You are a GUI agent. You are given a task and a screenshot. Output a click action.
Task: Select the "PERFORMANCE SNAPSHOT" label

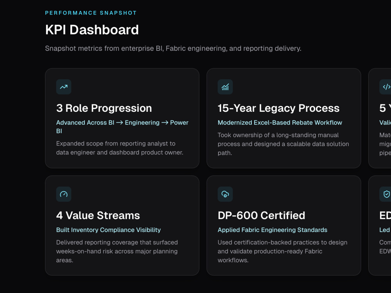tap(91, 13)
